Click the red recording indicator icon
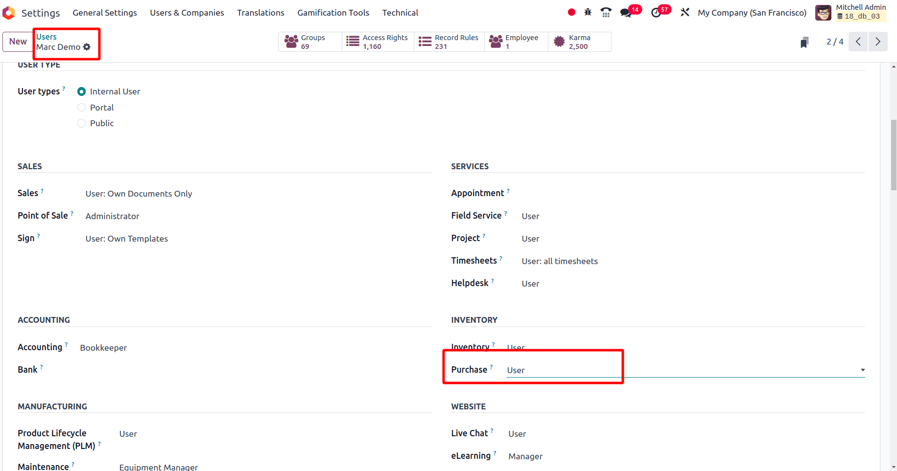Screen dimensions: 897x471 [571, 12]
